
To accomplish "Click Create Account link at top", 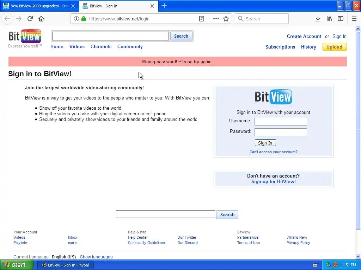I will click(x=304, y=36).
